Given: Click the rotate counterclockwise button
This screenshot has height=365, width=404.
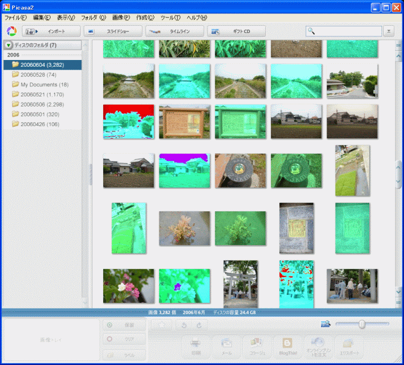Looking at the screenshot, I should click(185, 325).
